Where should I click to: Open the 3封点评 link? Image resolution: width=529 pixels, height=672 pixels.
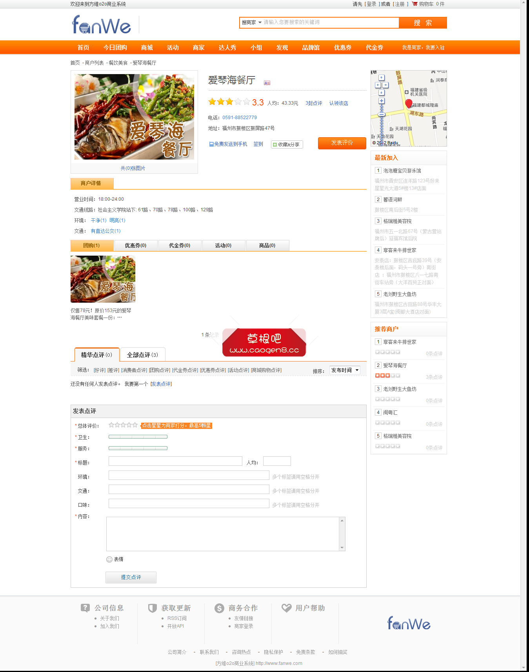(314, 103)
